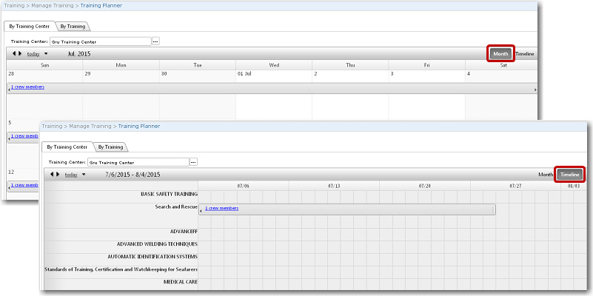Switch to By Training tab in the back window
The width and height of the screenshot is (593, 296).
coord(73,26)
